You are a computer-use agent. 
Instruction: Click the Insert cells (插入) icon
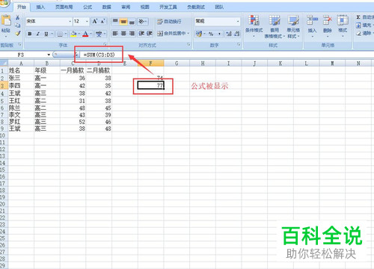(312, 20)
